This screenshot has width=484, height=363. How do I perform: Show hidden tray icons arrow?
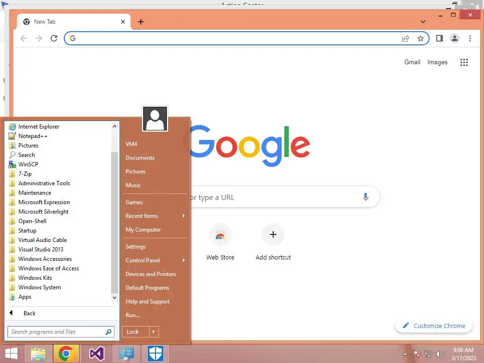point(405,354)
